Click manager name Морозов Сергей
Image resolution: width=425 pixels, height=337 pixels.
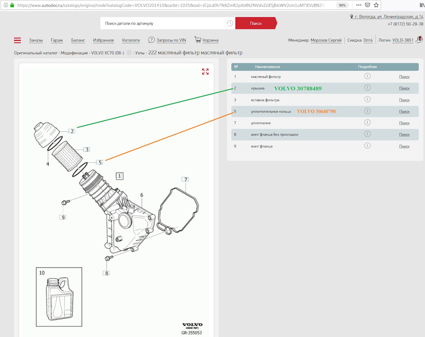pos(326,40)
